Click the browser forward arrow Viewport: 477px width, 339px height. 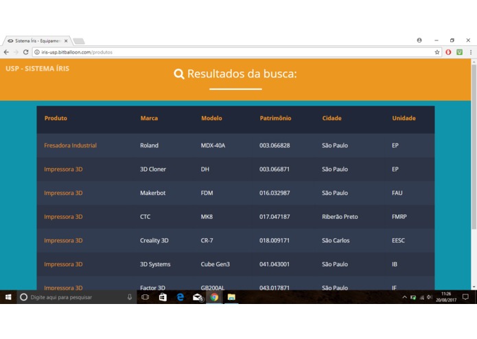pyautogui.click(x=16, y=52)
